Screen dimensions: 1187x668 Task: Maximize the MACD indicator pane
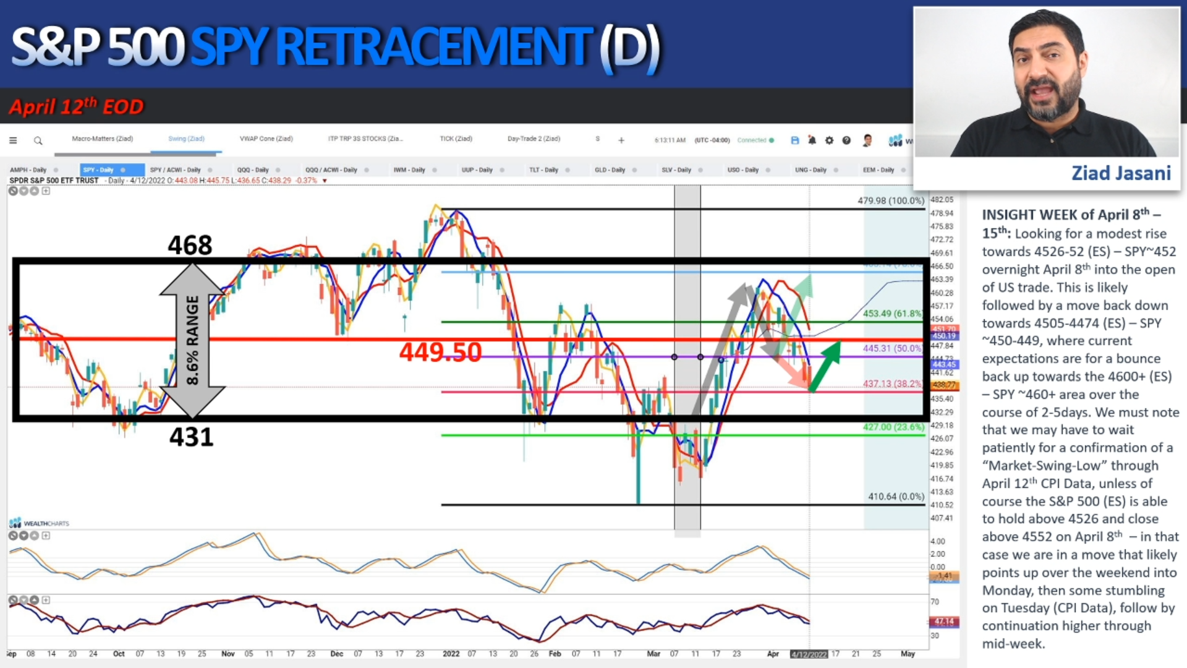coord(46,536)
